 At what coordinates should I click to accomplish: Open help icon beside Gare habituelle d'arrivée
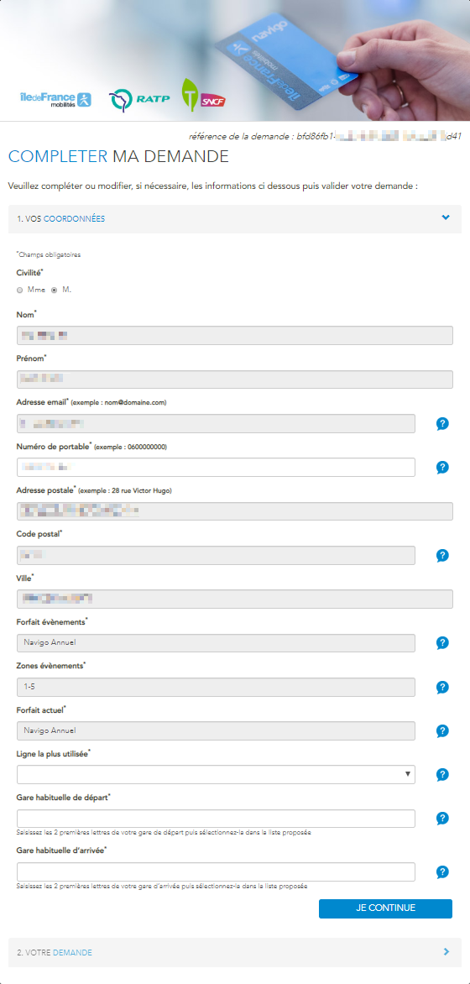tap(442, 871)
